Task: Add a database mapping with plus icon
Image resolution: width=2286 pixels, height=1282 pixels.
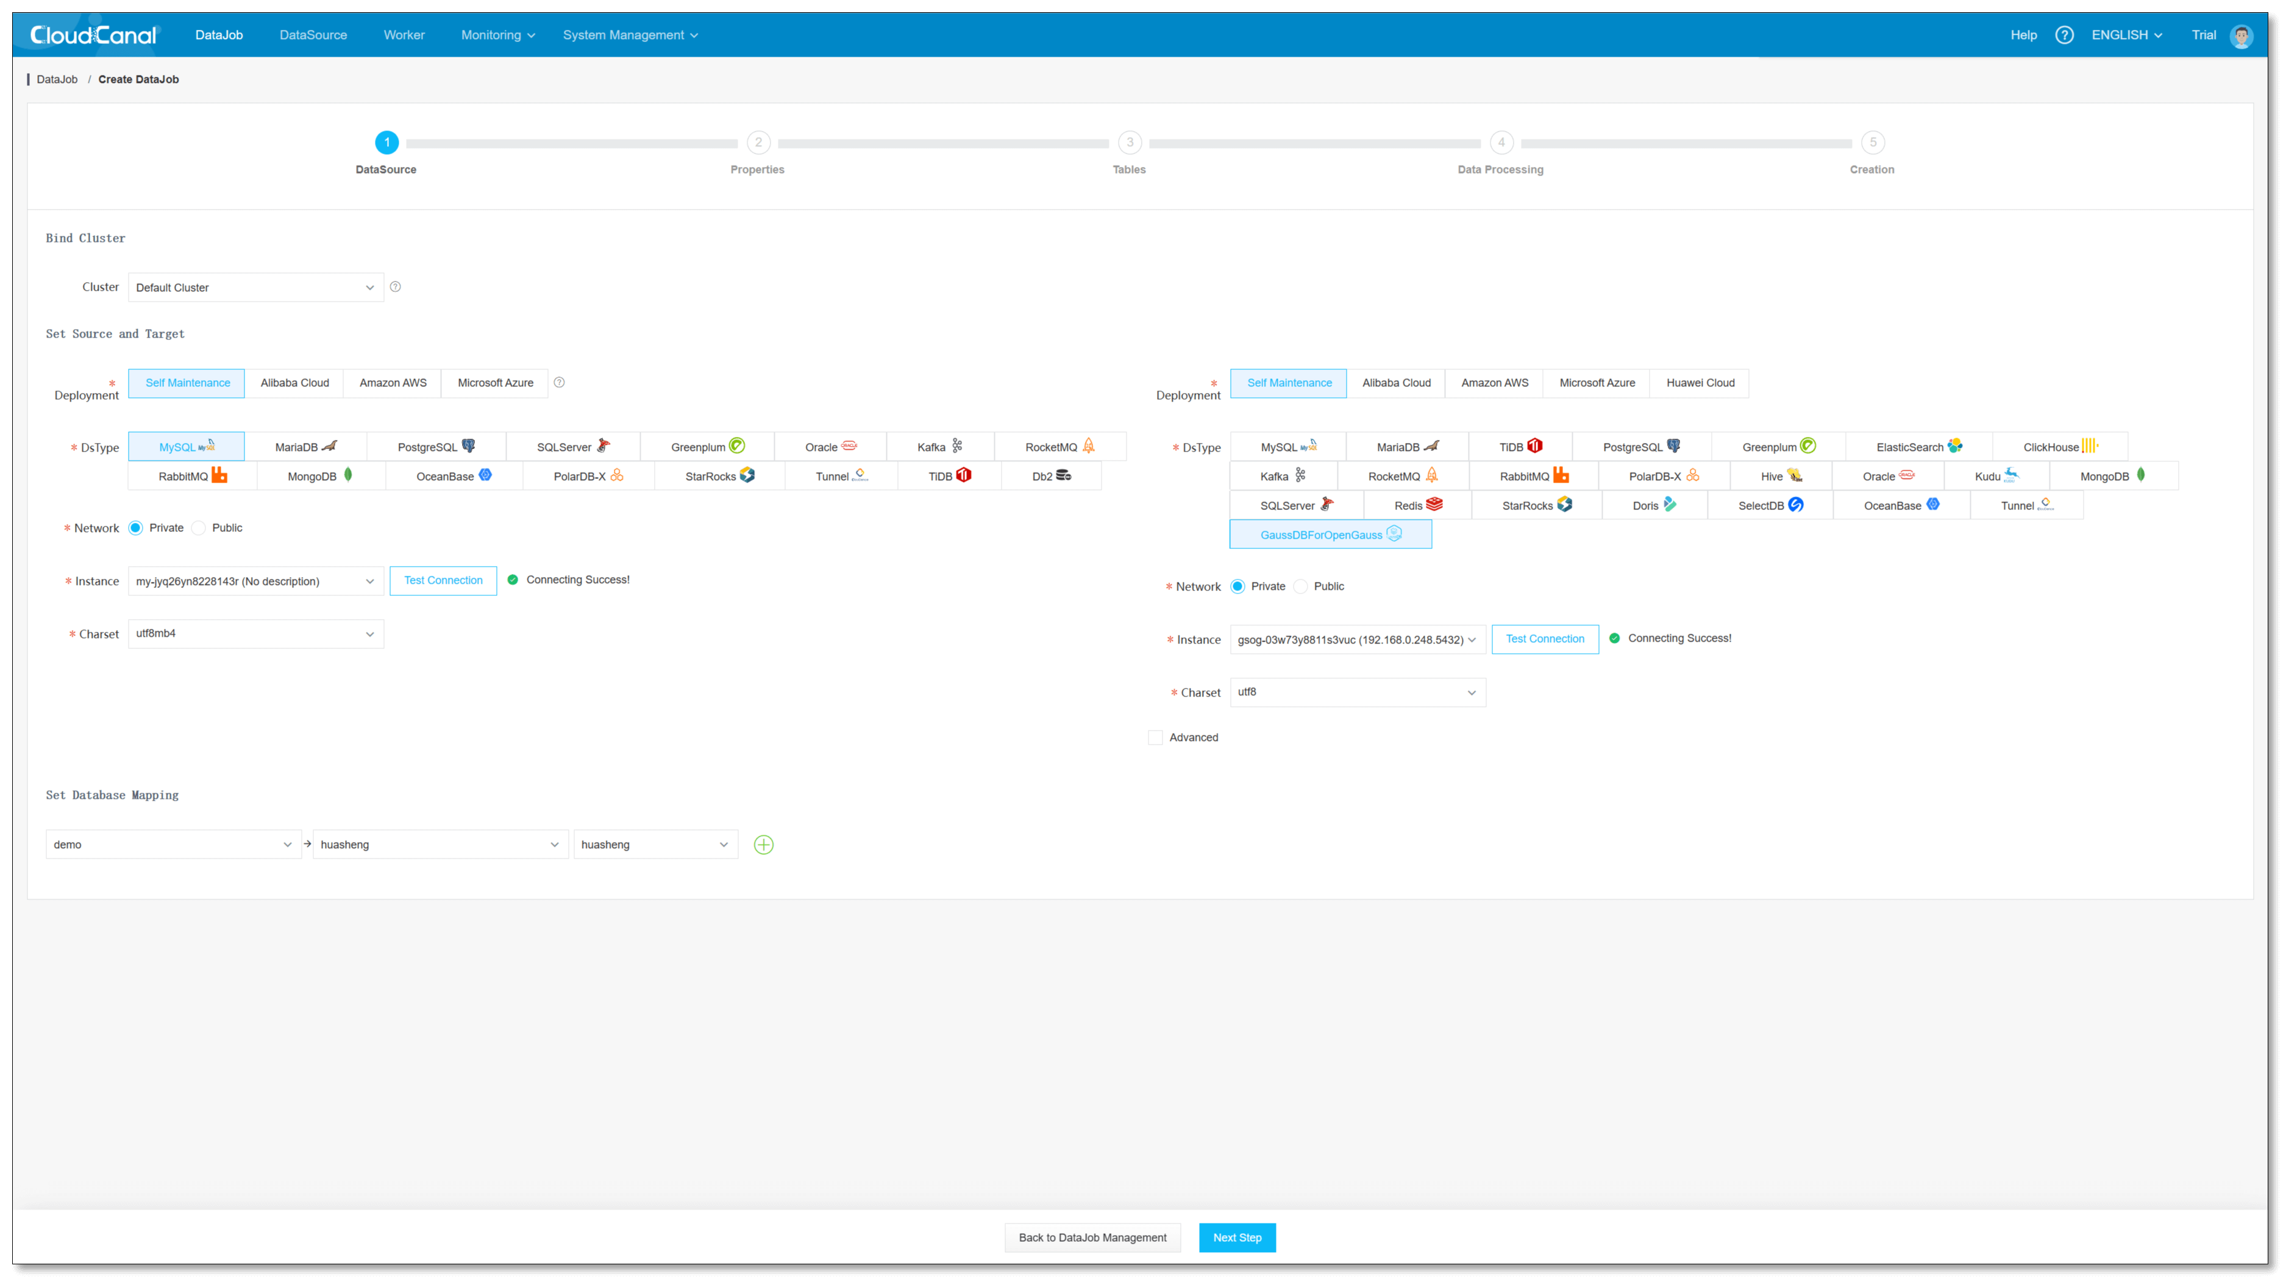Action: point(763,845)
